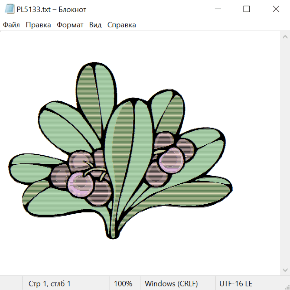Click the Windows (CRLF) line ending indicator
290x290 pixels.
[171, 284]
